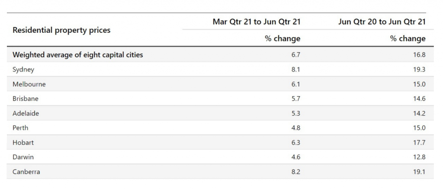Click Sydney's annual change value 19.3
Screen dimensions: 443x189
419,69
